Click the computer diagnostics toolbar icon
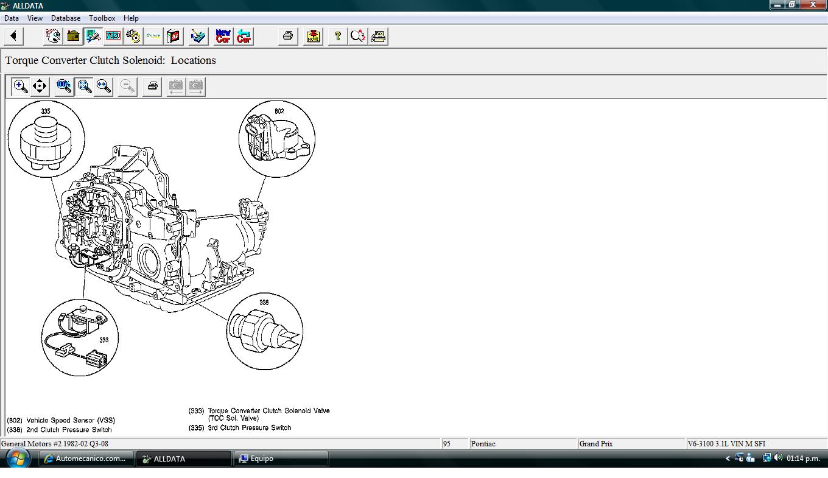This screenshot has height=478, width=828. point(93,36)
